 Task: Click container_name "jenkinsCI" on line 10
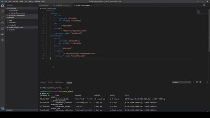[x=68, y=33]
